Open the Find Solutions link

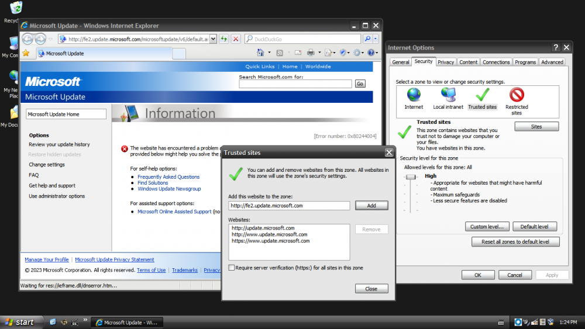pyautogui.click(x=153, y=183)
